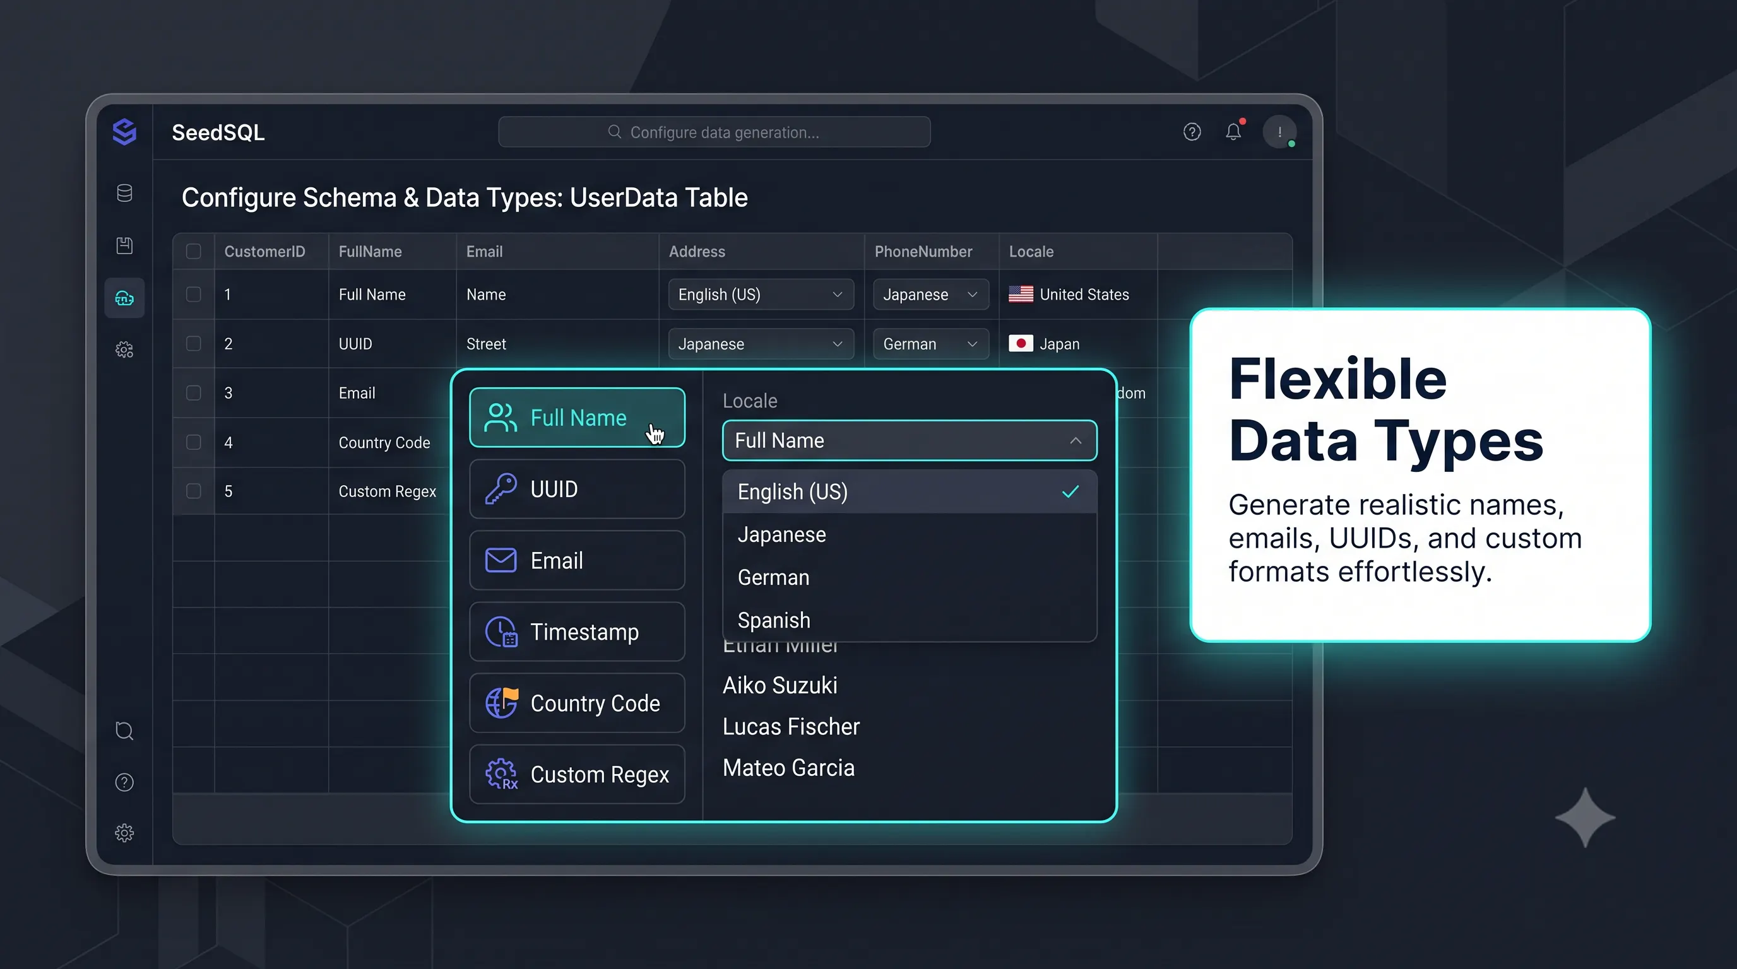Check the row 2 checkbox
This screenshot has width=1737, height=969.
point(194,344)
